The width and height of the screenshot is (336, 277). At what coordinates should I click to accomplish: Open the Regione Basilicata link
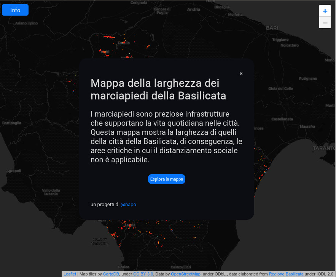(x=286, y=274)
